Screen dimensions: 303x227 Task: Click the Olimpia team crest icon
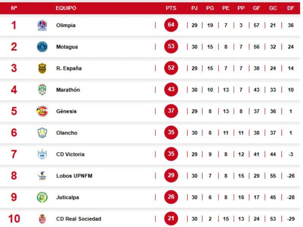(42, 25)
